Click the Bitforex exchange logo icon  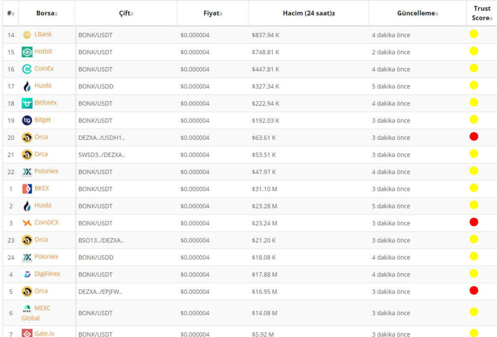click(x=27, y=103)
